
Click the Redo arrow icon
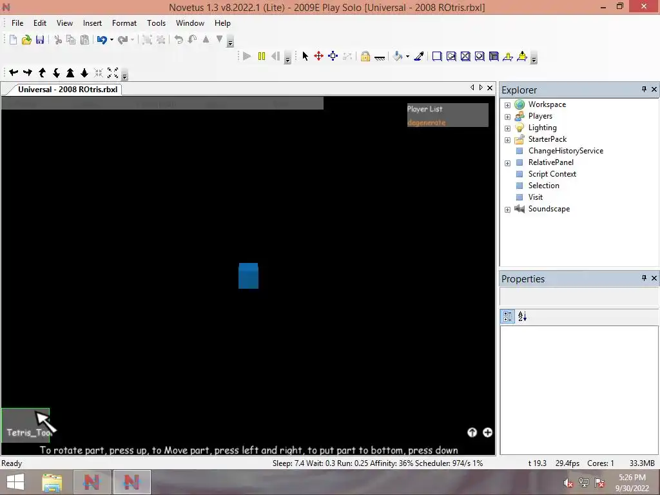123,39
